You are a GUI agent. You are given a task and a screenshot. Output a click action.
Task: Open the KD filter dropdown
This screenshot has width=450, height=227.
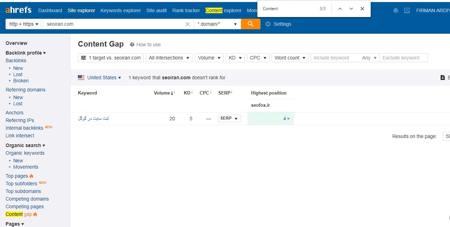235,58
